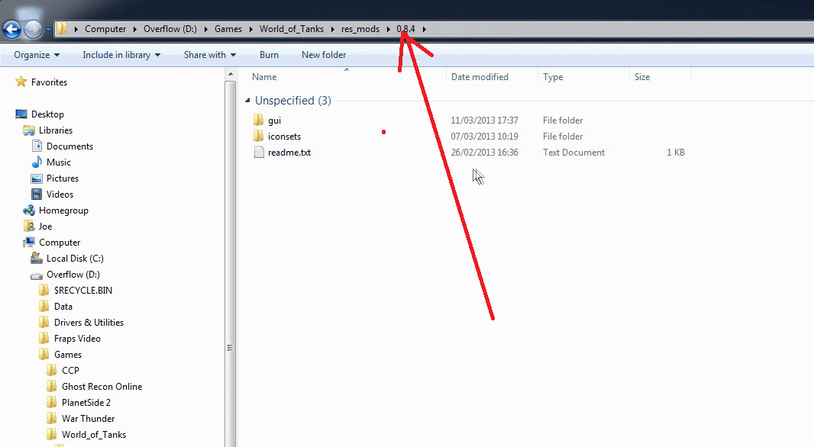Click the Forward navigation arrow button
The image size is (814, 447).
(x=33, y=29)
